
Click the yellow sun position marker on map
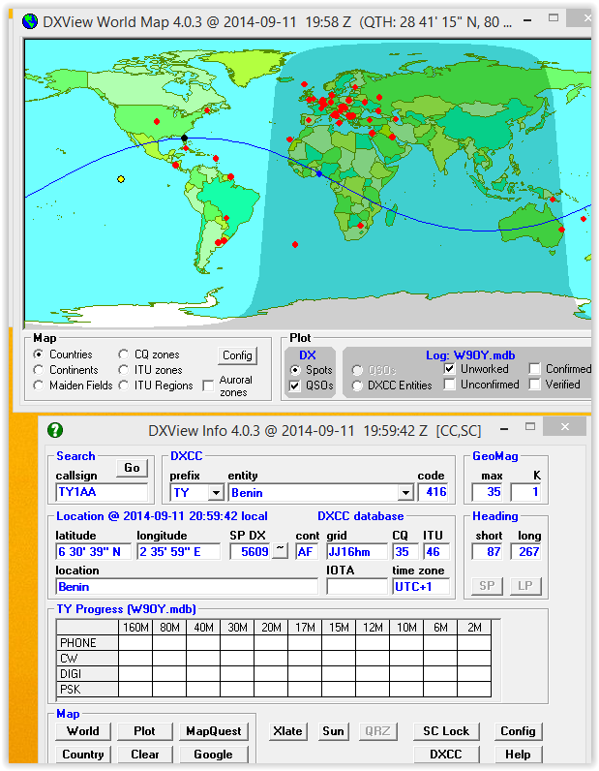[x=121, y=179]
